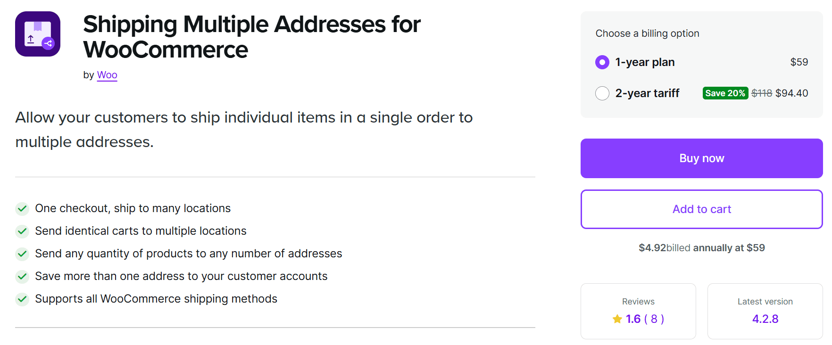Click the latest version number 4.2.8
Image resolution: width=832 pixels, height=345 pixels.
[765, 319]
